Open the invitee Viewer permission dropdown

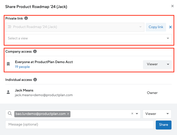coord(157,114)
